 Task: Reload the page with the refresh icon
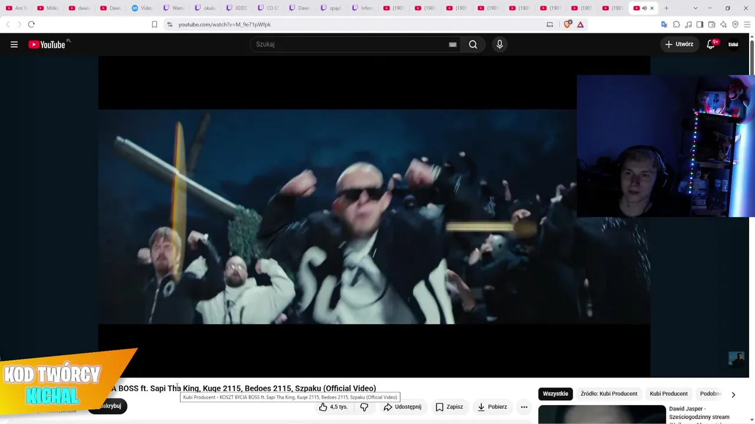click(31, 24)
